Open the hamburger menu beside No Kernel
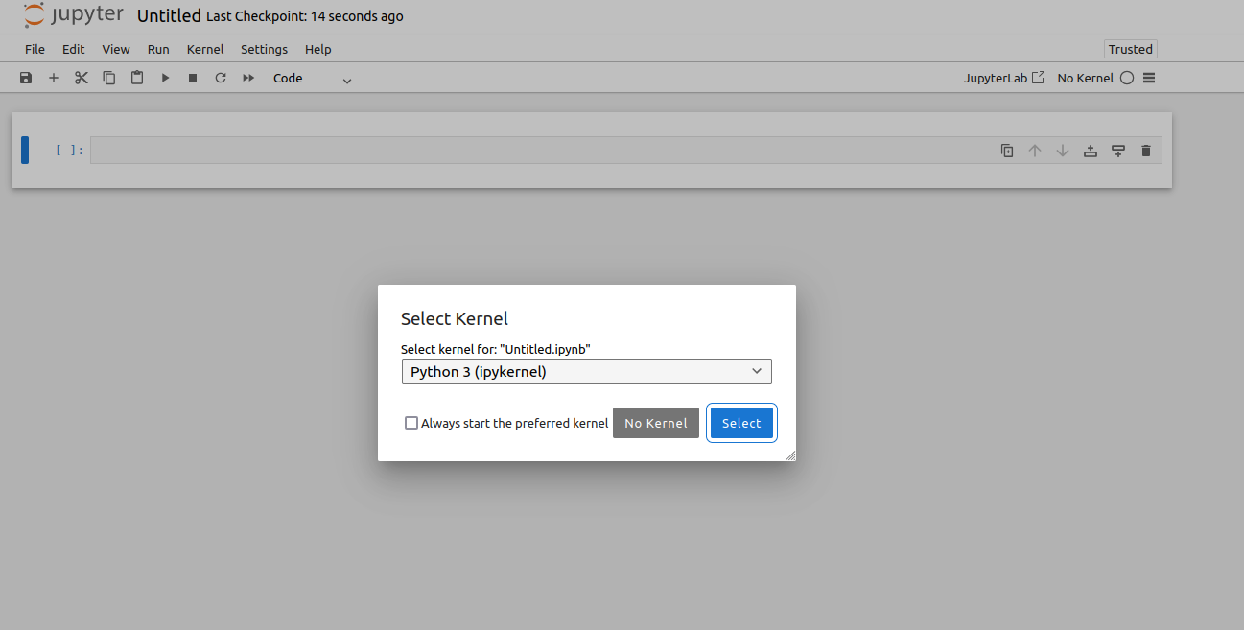 click(1149, 78)
